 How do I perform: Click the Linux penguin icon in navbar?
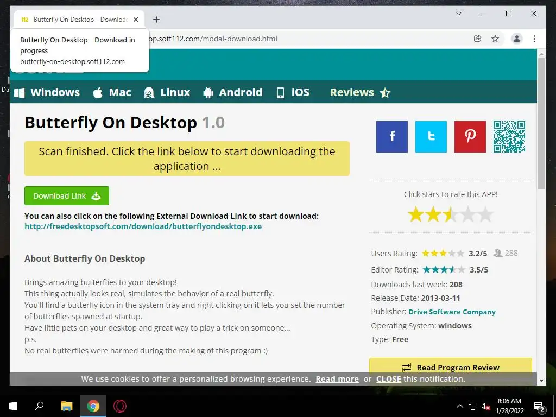149,93
